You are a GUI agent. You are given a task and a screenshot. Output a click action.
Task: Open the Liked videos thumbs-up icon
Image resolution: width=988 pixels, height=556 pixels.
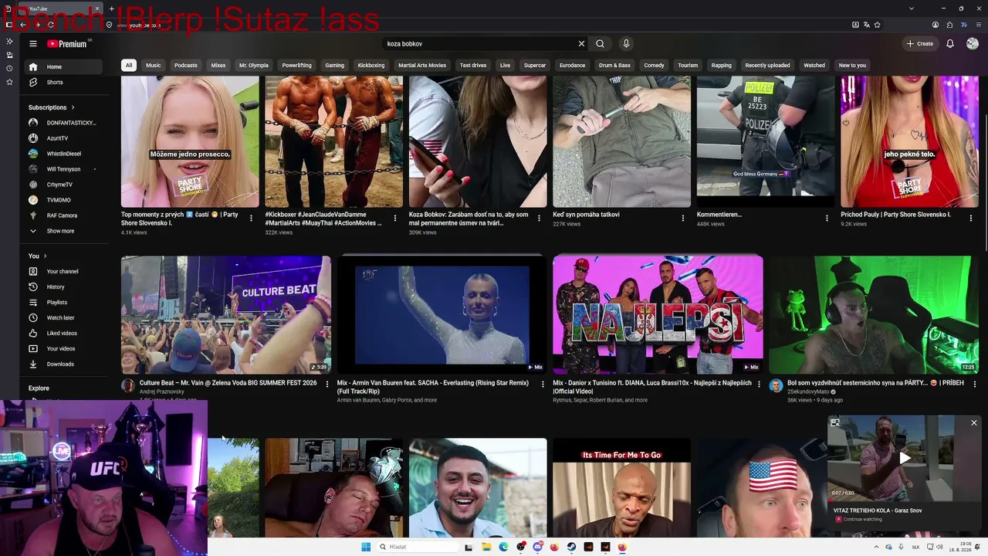click(x=33, y=333)
